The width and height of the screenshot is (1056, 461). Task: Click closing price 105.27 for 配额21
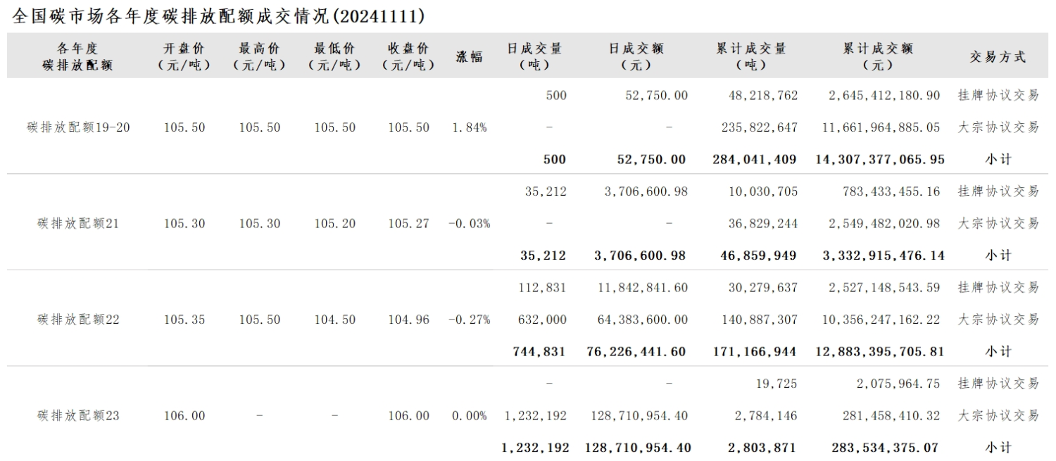408,223
